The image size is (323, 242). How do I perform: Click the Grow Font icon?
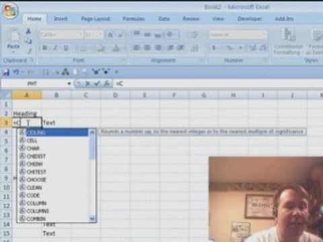point(110,35)
